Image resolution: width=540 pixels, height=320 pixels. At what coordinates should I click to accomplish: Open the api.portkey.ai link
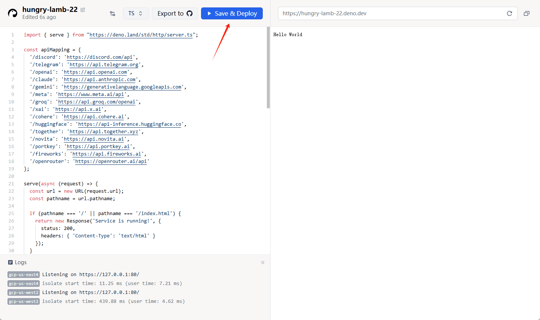[x=98, y=146]
